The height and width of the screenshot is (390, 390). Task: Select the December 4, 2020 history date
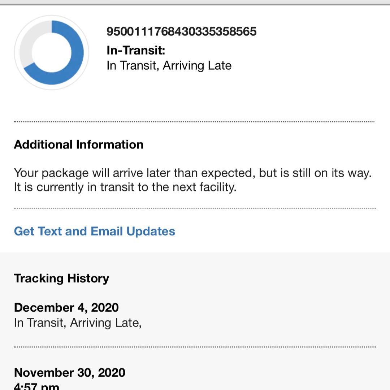click(x=66, y=307)
